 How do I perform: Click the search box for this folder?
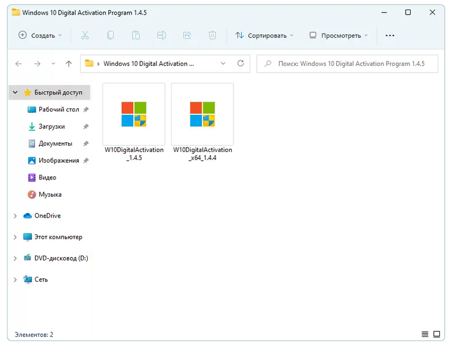347,64
